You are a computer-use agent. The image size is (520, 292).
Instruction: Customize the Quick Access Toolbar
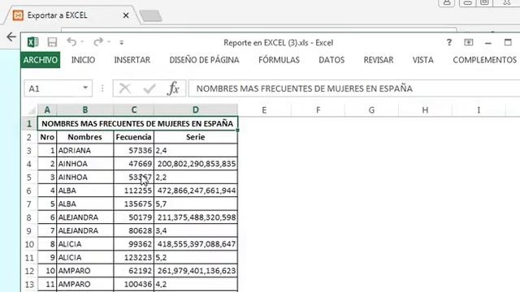point(122,42)
